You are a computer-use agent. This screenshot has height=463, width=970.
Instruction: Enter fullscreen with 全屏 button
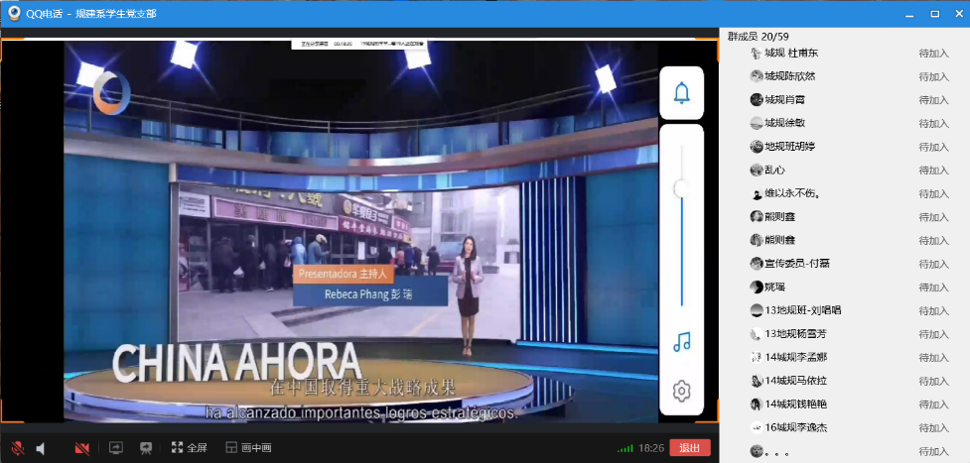189,448
